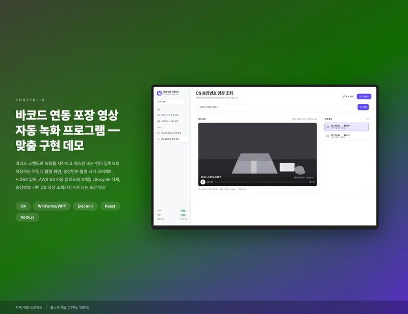Select the CS 송장번호 영상 조회 sidebar item
Screen dimensions: 408x314
click(172, 139)
